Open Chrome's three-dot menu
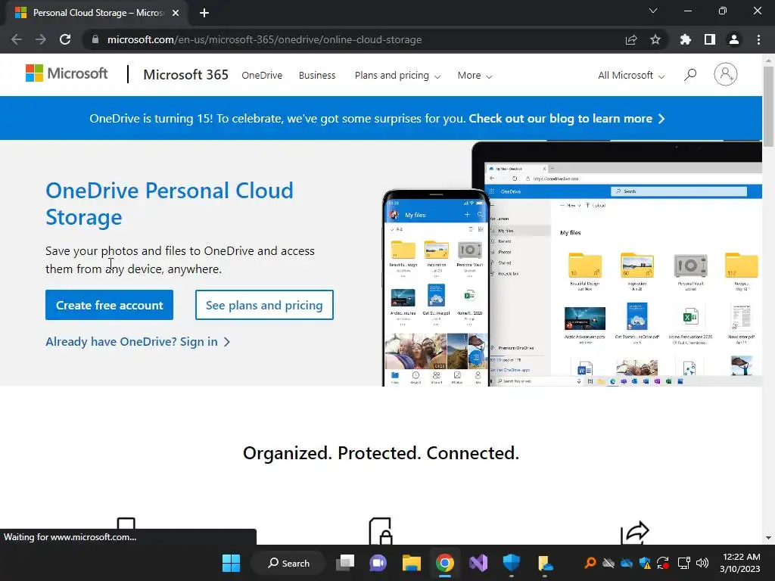The image size is (775, 581). click(758, 39)
